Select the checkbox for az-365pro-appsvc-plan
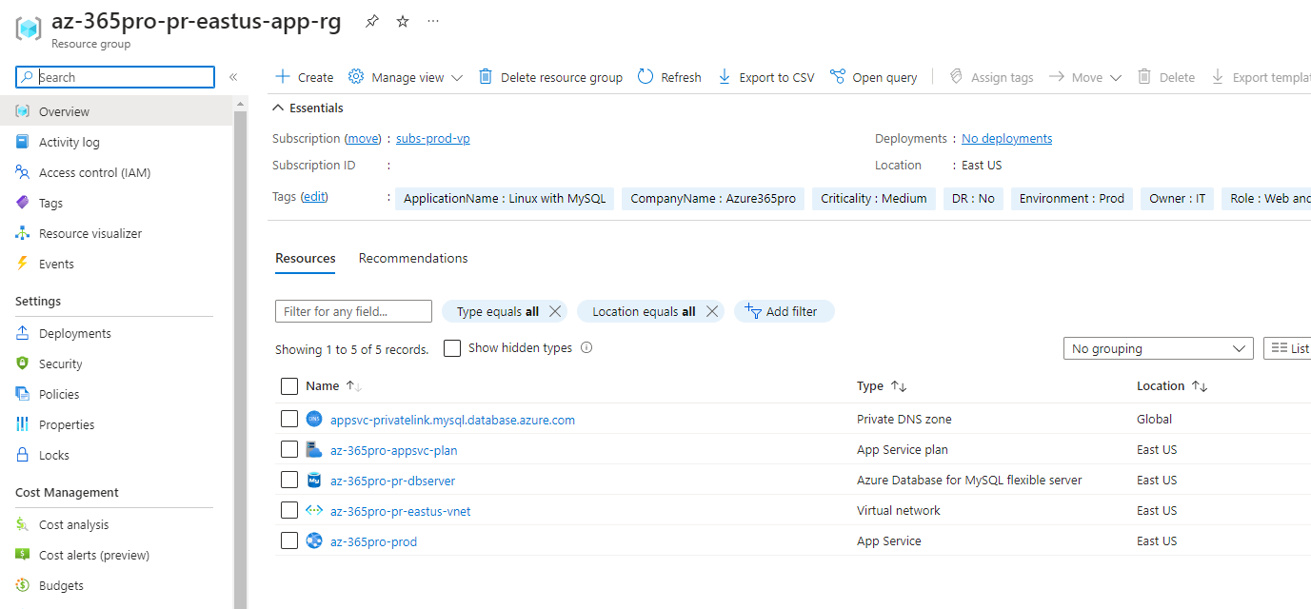 click(289, 450)
